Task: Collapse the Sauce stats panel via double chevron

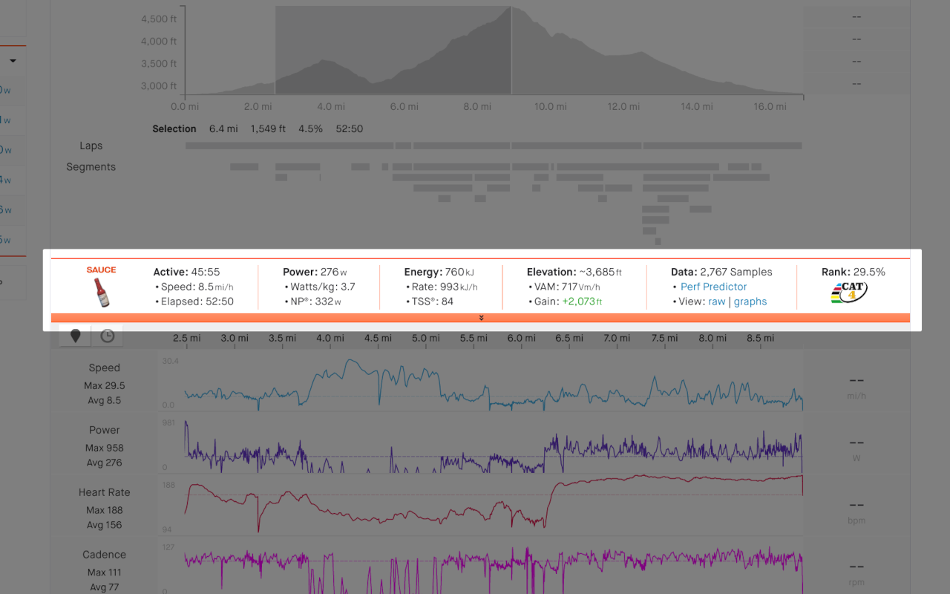Action: 480,317
